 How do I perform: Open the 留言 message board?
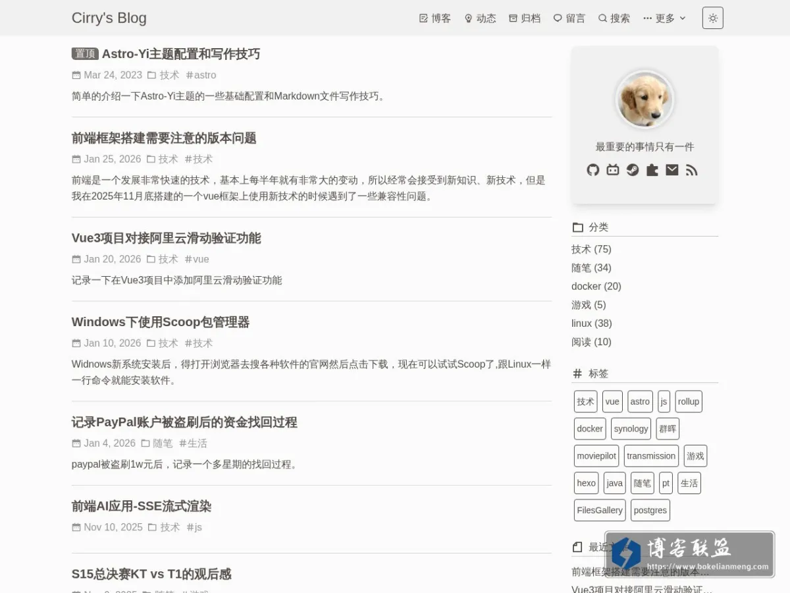[x=569, y=18]
